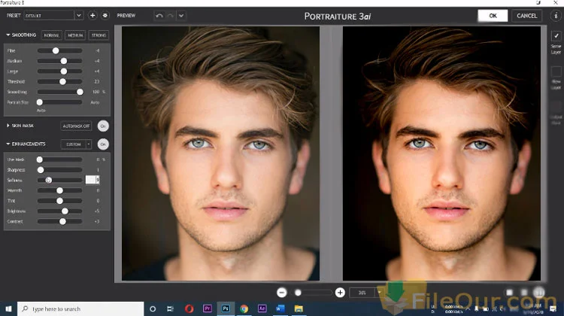Add a new preset with plus icon
Image resolution: width=564 pixels, height=316 pixels.
click(92, 16)
